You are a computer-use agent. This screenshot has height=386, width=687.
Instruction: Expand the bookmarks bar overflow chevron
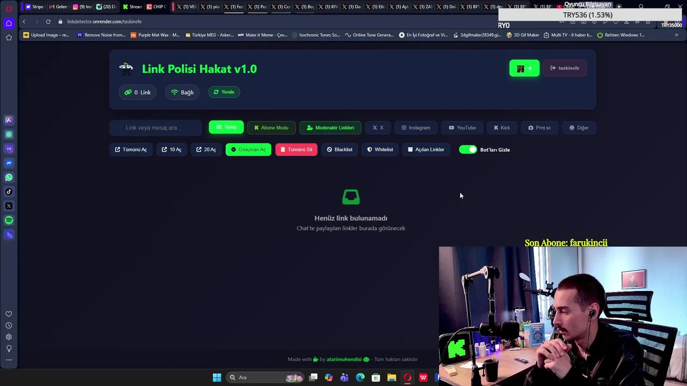pos(676,35)
